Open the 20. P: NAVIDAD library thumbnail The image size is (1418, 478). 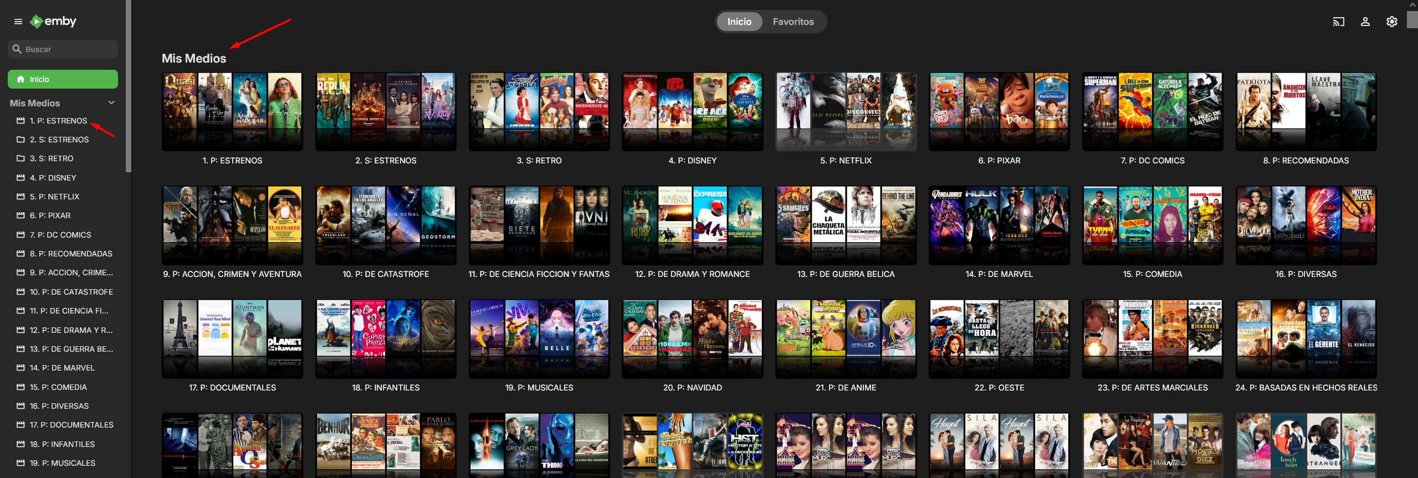tap(693, 338)
